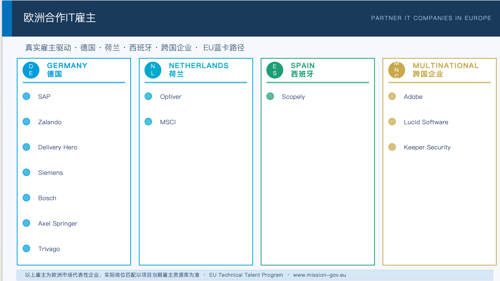The width and height of the screenshot is (500, 281).
Task: Select the MSCI entry
Action: (168, 122)
